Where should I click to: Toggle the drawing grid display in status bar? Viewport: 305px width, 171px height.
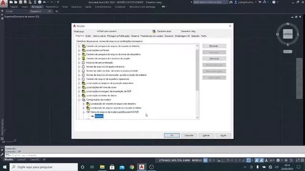point(205,160)
